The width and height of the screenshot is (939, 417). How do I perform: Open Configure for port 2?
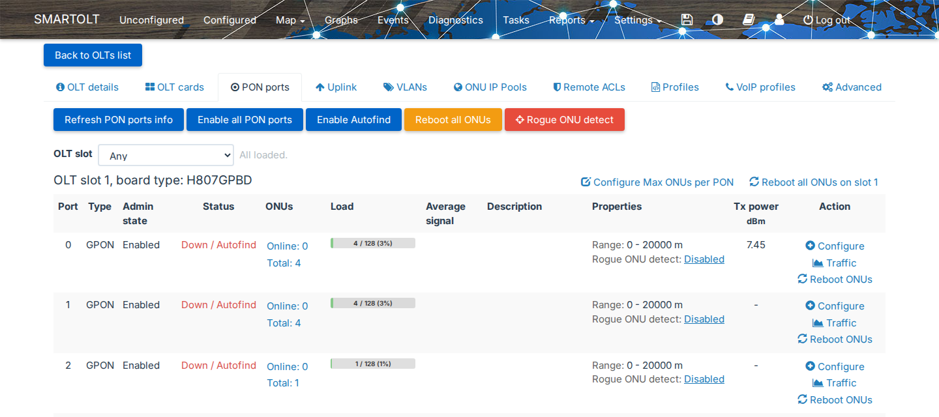click(x=835, y=366)
